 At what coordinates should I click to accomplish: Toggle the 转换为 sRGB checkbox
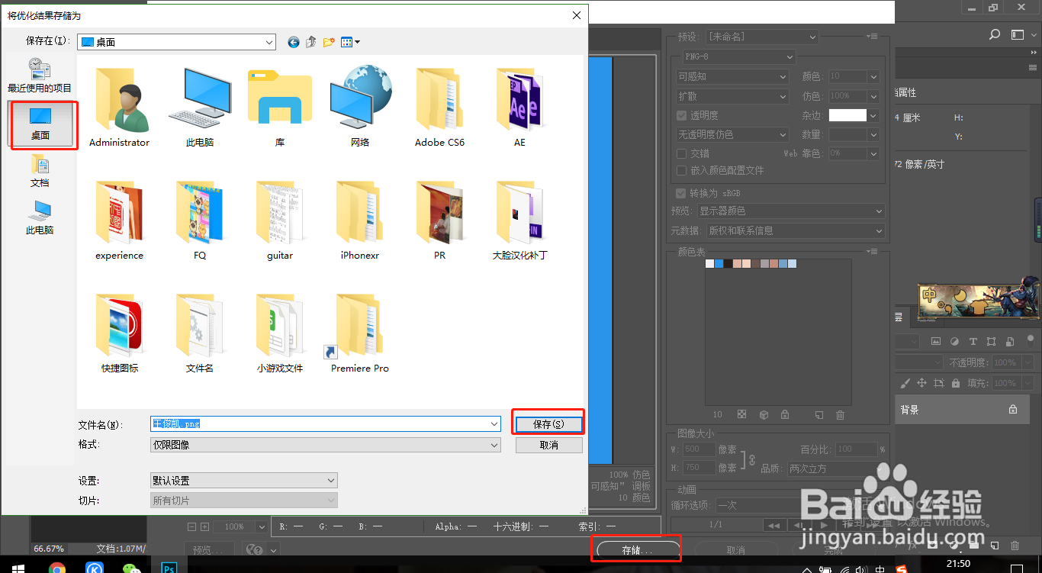682,193
